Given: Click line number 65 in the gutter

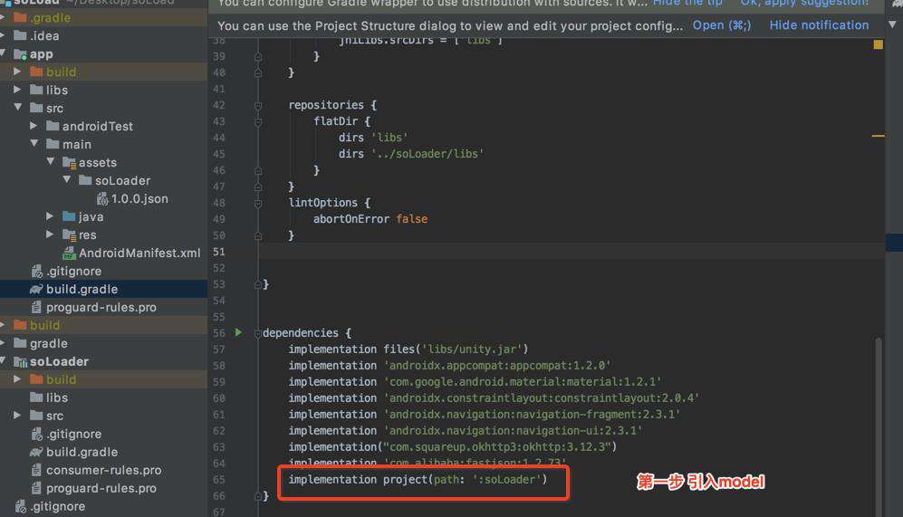Looking at the screenshot, I should coord(219,480).
